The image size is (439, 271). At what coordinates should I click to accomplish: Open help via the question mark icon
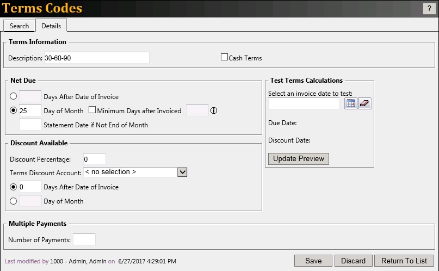pyautogui.click(x=428, y=8)
